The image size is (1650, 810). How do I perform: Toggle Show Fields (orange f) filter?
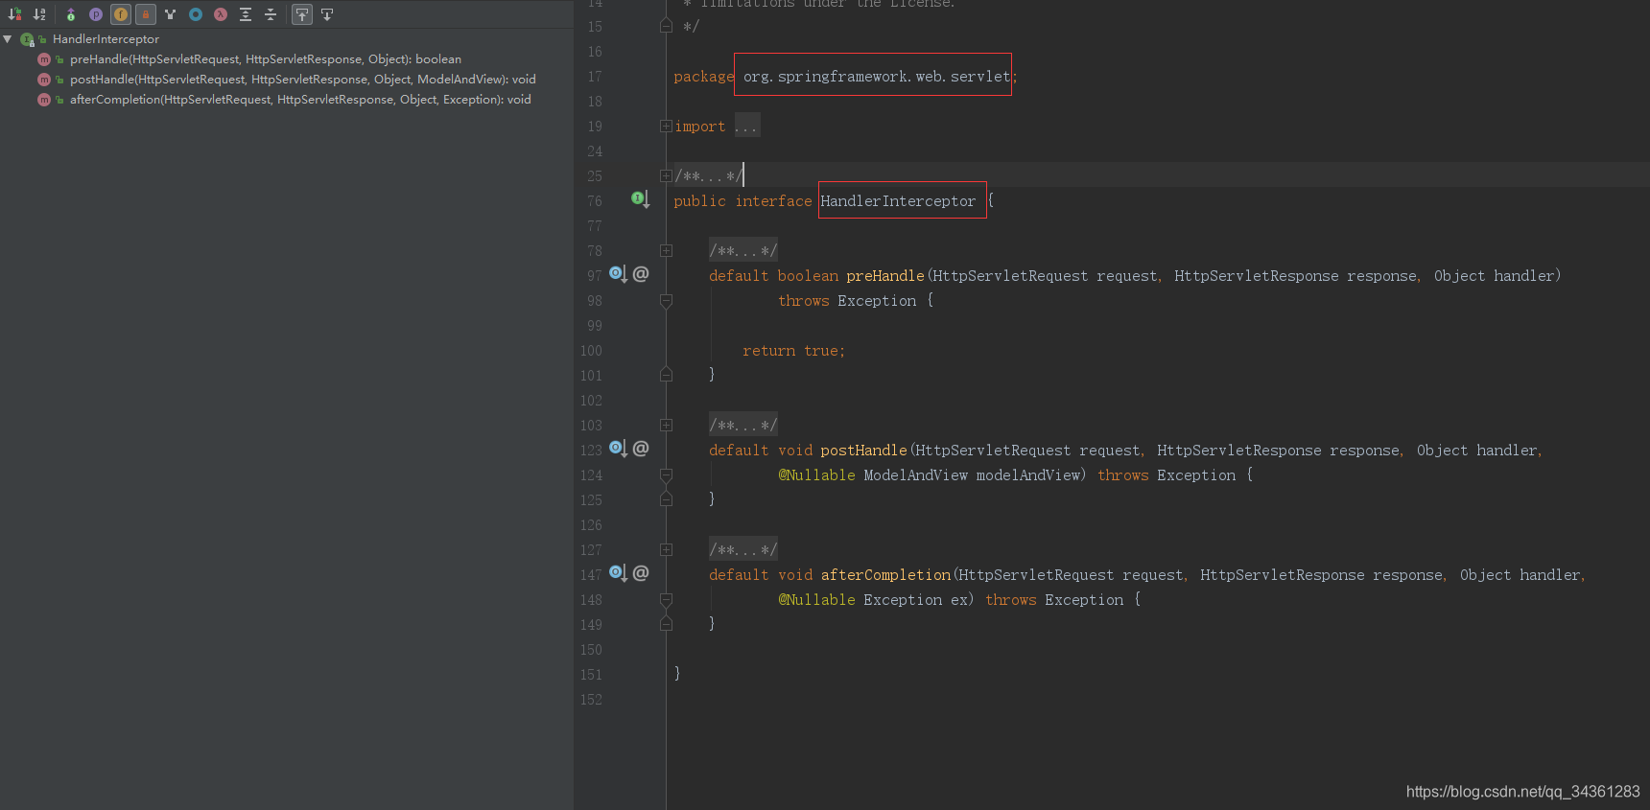click(x=121, y=14)
